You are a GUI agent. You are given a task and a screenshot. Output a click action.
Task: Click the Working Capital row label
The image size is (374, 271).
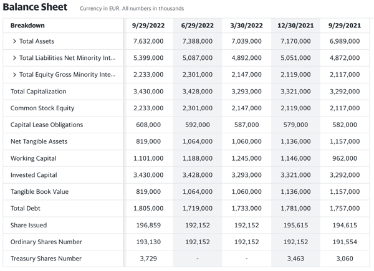34,158
